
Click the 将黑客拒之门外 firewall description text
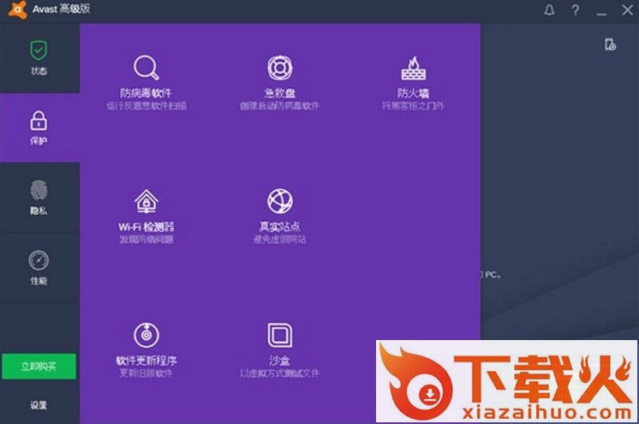413,106
